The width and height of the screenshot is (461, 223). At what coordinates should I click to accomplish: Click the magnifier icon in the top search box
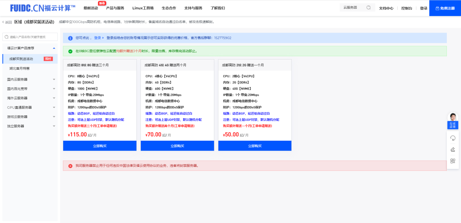click(x=369, y=8)
